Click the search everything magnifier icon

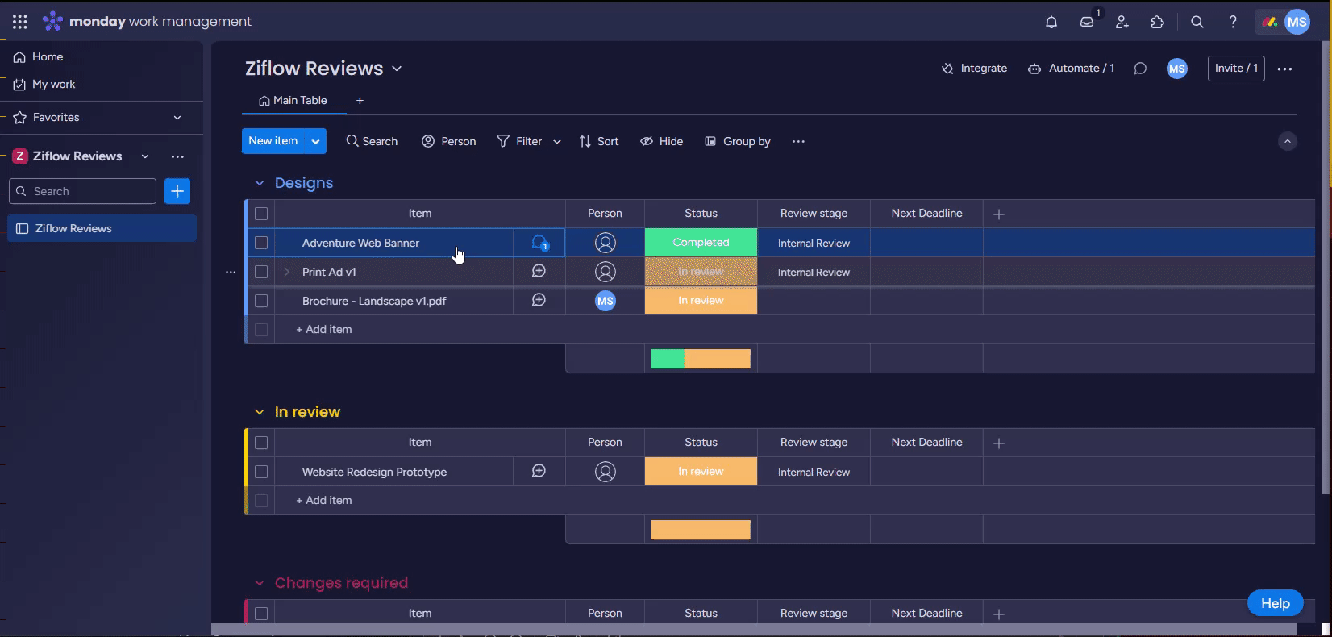coord(1197,22)
